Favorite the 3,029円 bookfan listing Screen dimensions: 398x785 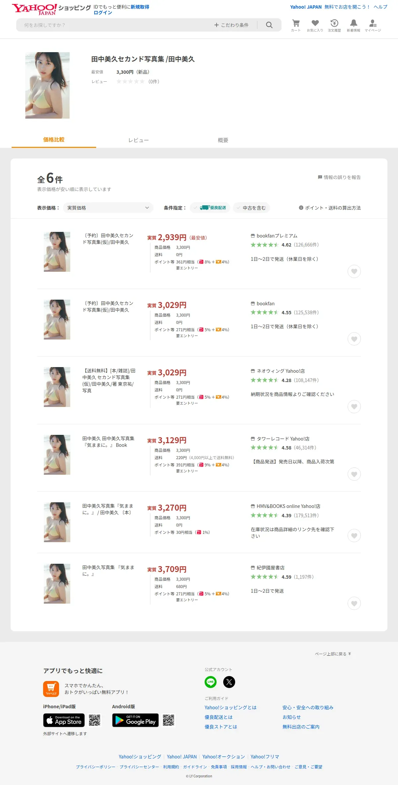point(354,339)
